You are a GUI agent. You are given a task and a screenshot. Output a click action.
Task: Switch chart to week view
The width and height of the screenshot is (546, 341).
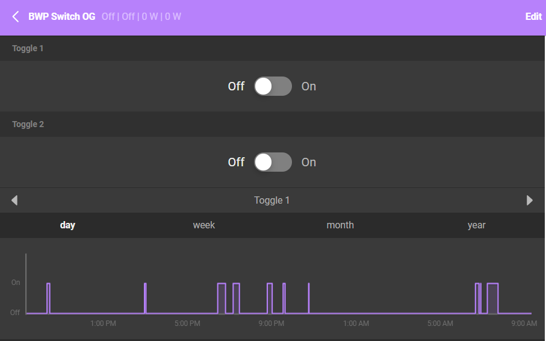(x=204, y=225)
